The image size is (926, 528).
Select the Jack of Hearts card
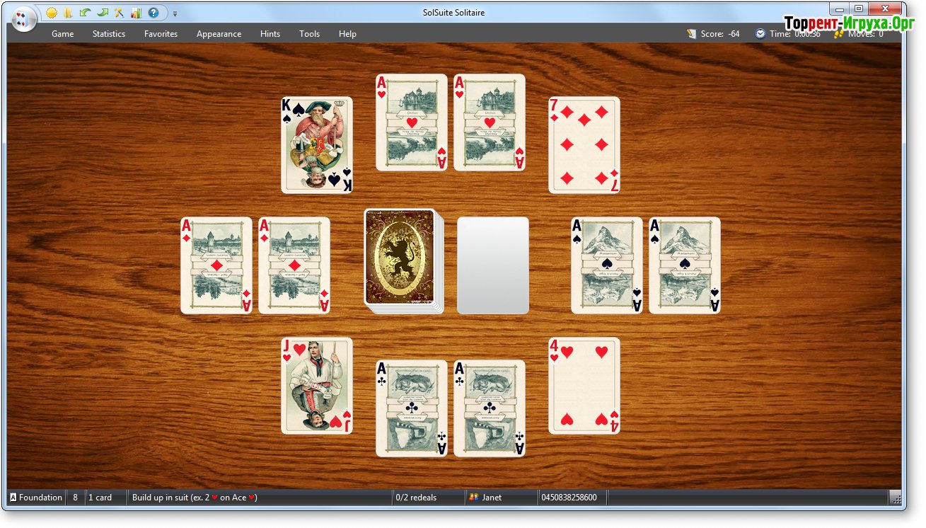click(x=317, y=386)
